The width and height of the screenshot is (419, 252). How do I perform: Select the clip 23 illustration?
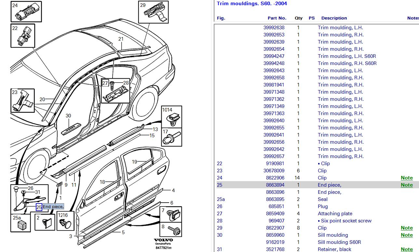coord(22,100)
